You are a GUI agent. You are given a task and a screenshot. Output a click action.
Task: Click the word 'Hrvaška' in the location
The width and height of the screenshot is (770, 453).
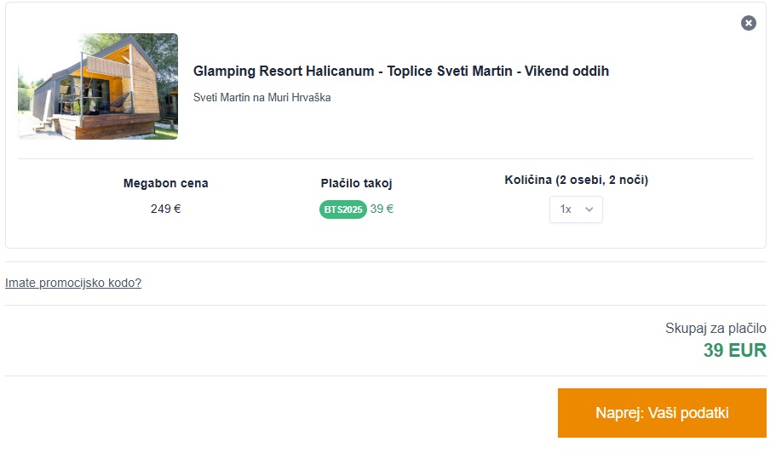[310, 98]
